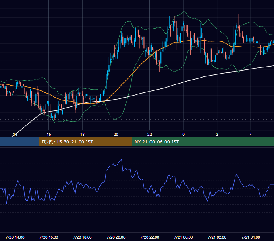
Task: Click the 7/21 02:00 date label
Action: click(217, 237)
